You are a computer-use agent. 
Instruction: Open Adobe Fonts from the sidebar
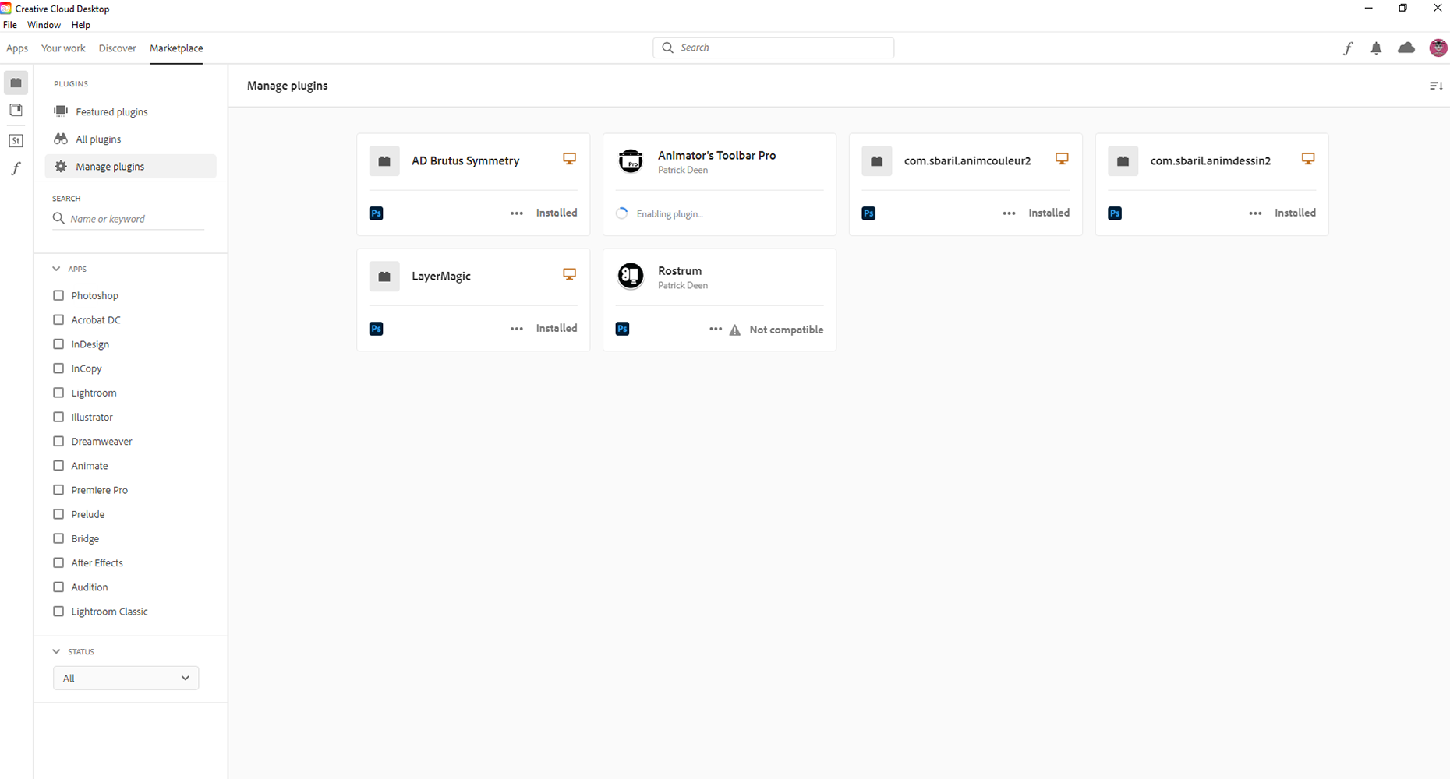click(x=16, y=168)
